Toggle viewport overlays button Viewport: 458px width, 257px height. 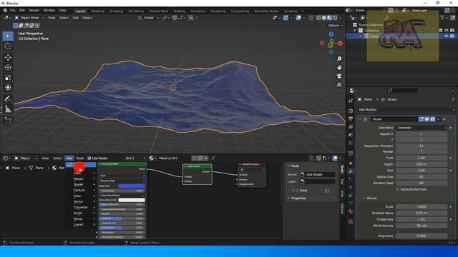pyautogui.click(x=298, y=18)
